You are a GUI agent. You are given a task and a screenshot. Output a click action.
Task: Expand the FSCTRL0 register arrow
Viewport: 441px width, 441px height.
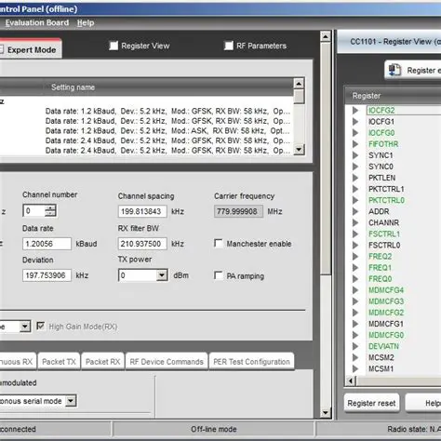pyautogui.click(x=355, y=246)
